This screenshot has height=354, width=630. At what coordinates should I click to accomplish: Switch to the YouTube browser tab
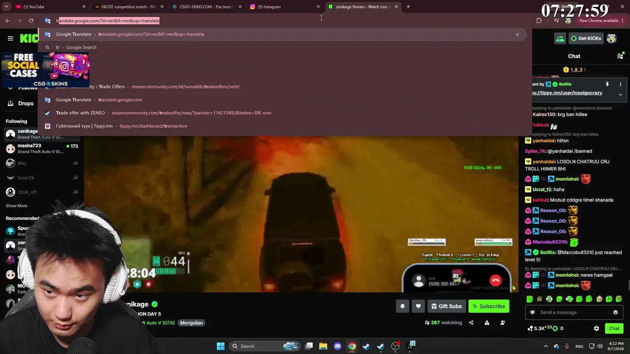49,7
